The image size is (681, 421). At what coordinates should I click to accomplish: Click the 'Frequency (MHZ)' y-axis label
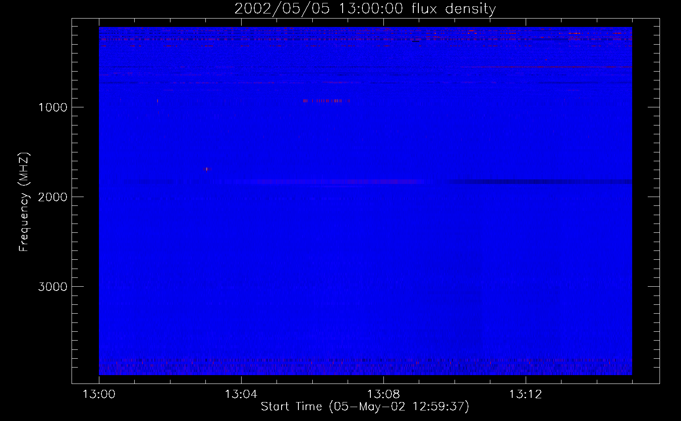(x=24, y=202)
